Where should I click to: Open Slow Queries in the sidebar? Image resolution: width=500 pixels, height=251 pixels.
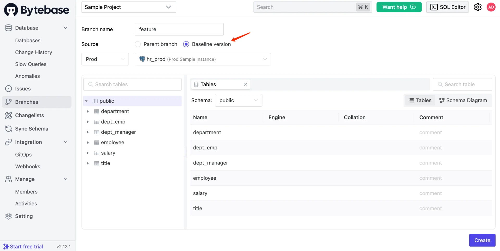point(31,64)
